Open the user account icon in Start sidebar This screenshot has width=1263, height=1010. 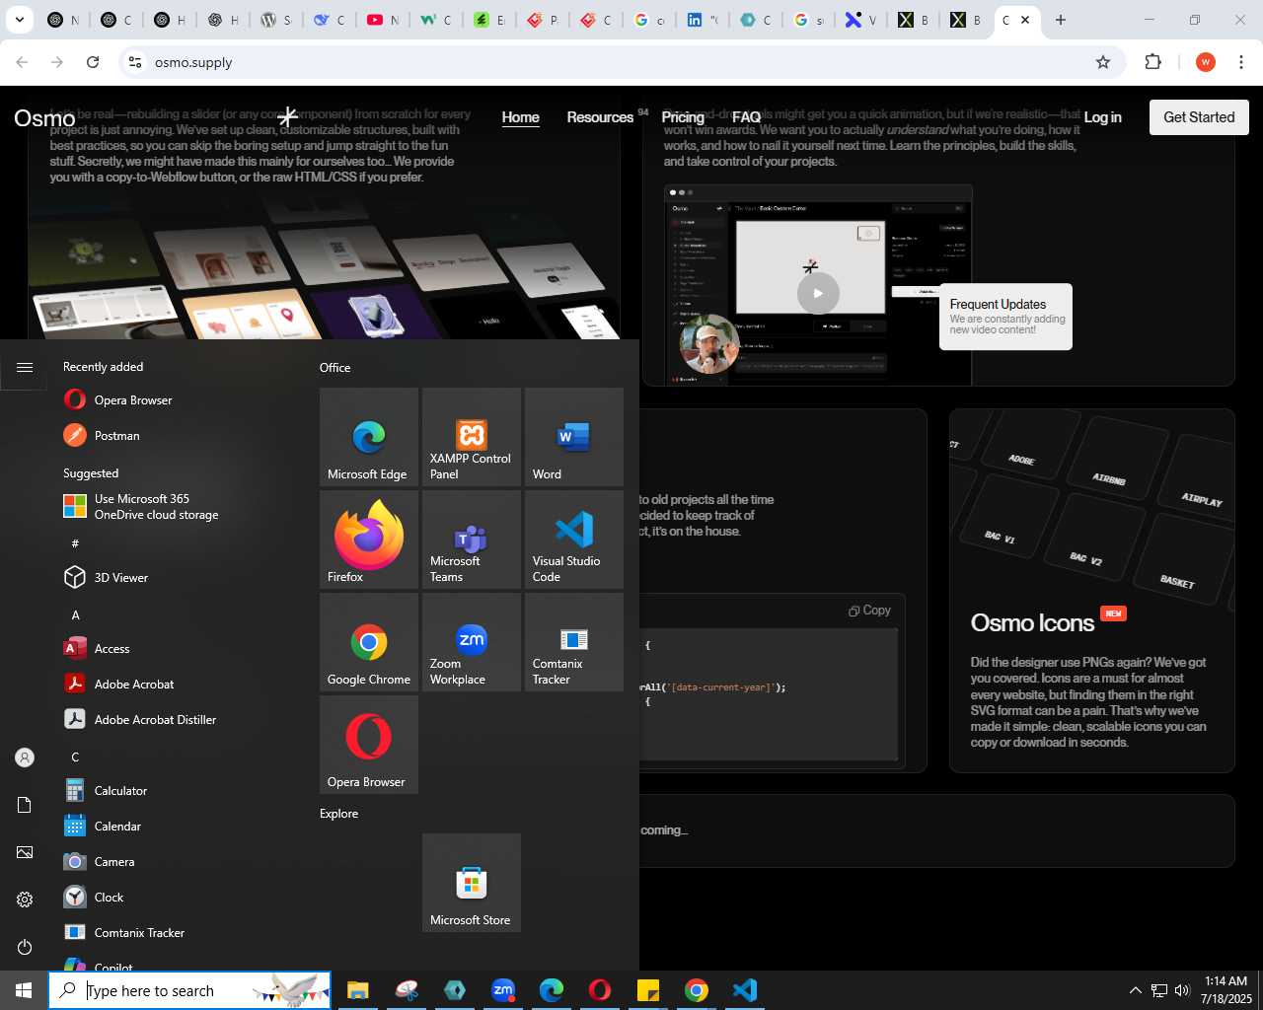click(x=25, y=757)
